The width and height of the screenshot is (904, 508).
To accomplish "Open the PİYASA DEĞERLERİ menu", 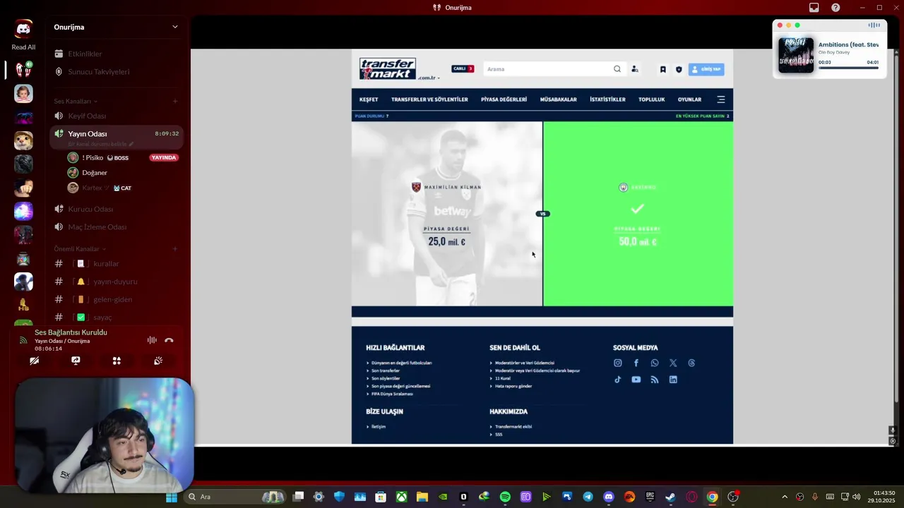I will [504, 99].
